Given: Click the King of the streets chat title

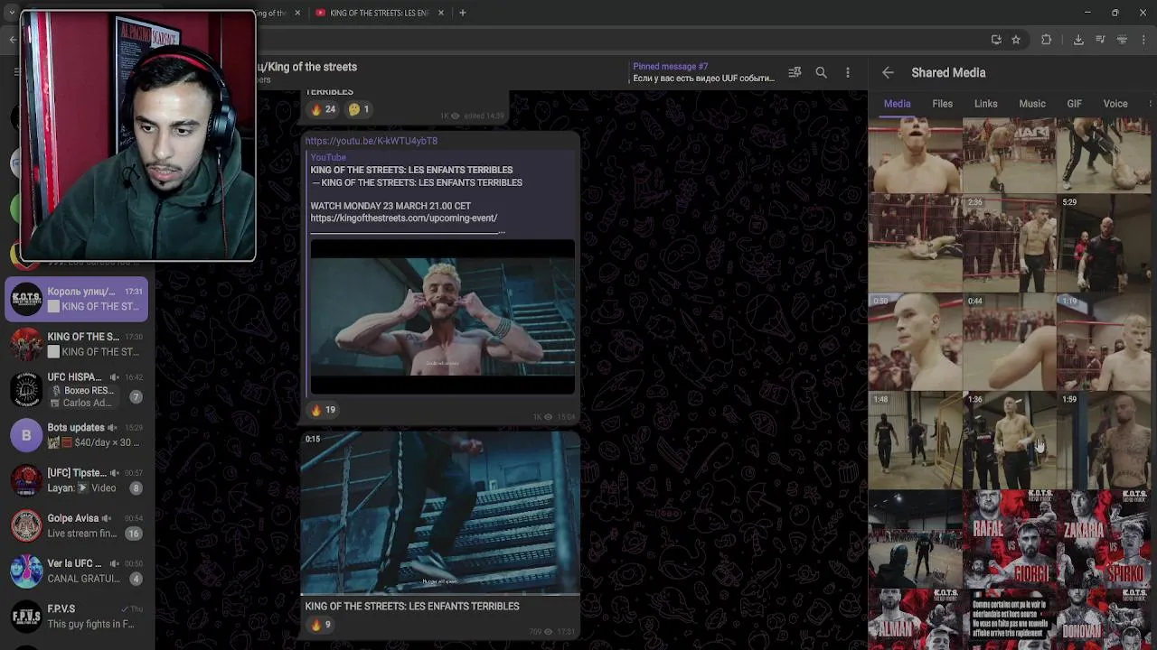Looking at the screenshot, I should [x=307, y=67].
